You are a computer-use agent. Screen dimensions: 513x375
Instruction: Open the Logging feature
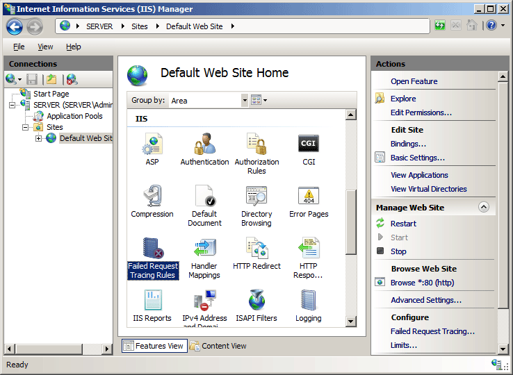[x=308, y=306]
